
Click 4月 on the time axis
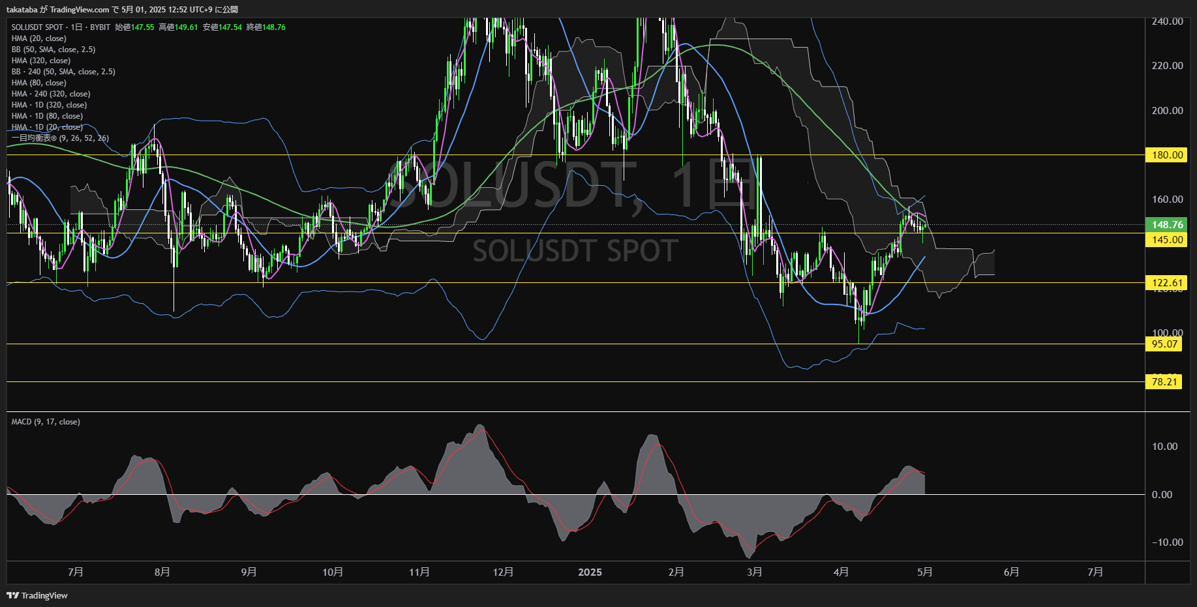841,572
